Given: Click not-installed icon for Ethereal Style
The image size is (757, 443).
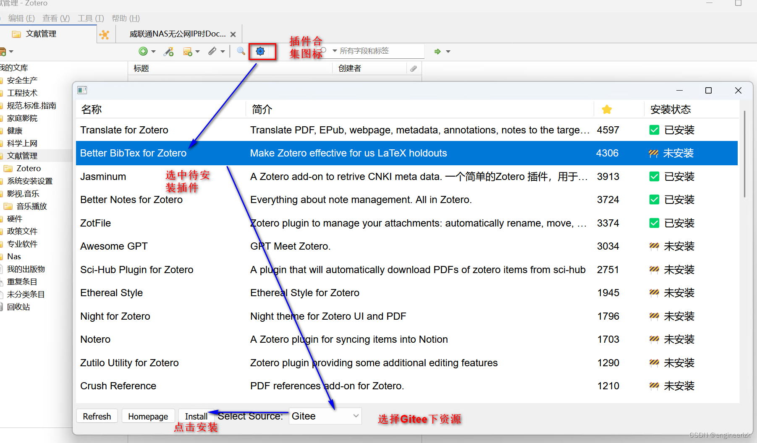Looking at the screenshot, I should pyautogui.click(x=654, y=293).
